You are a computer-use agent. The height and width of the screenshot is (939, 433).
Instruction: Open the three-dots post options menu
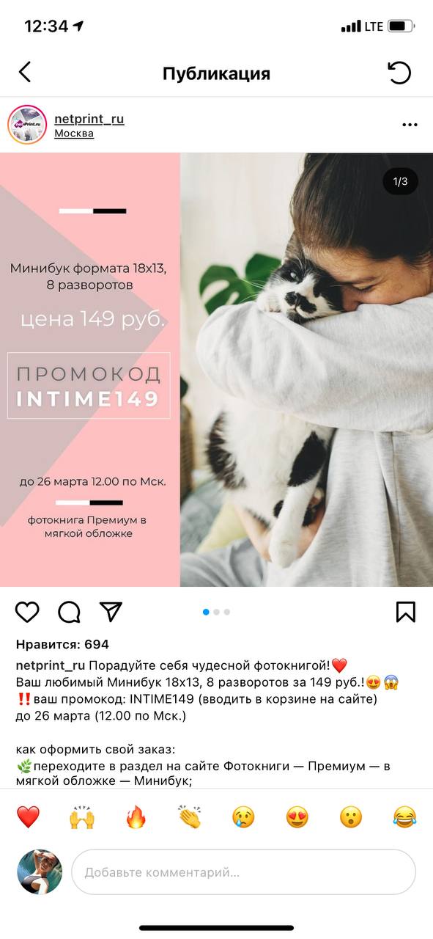[x=410, y=125]
